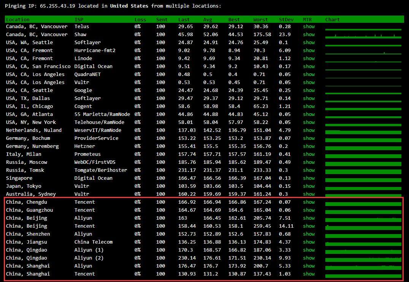Viewport: 409px width, 282px height.
Task: Click show link for Qingdao Aliyun (2)
Action: [309, 258]
